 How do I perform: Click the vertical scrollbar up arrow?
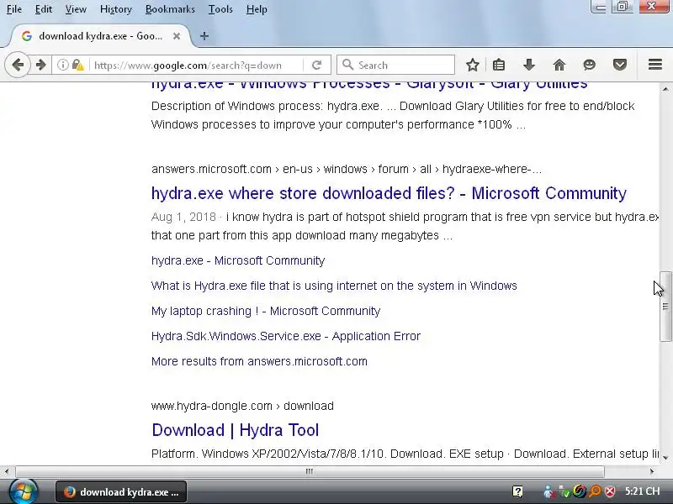coord(665,89)
